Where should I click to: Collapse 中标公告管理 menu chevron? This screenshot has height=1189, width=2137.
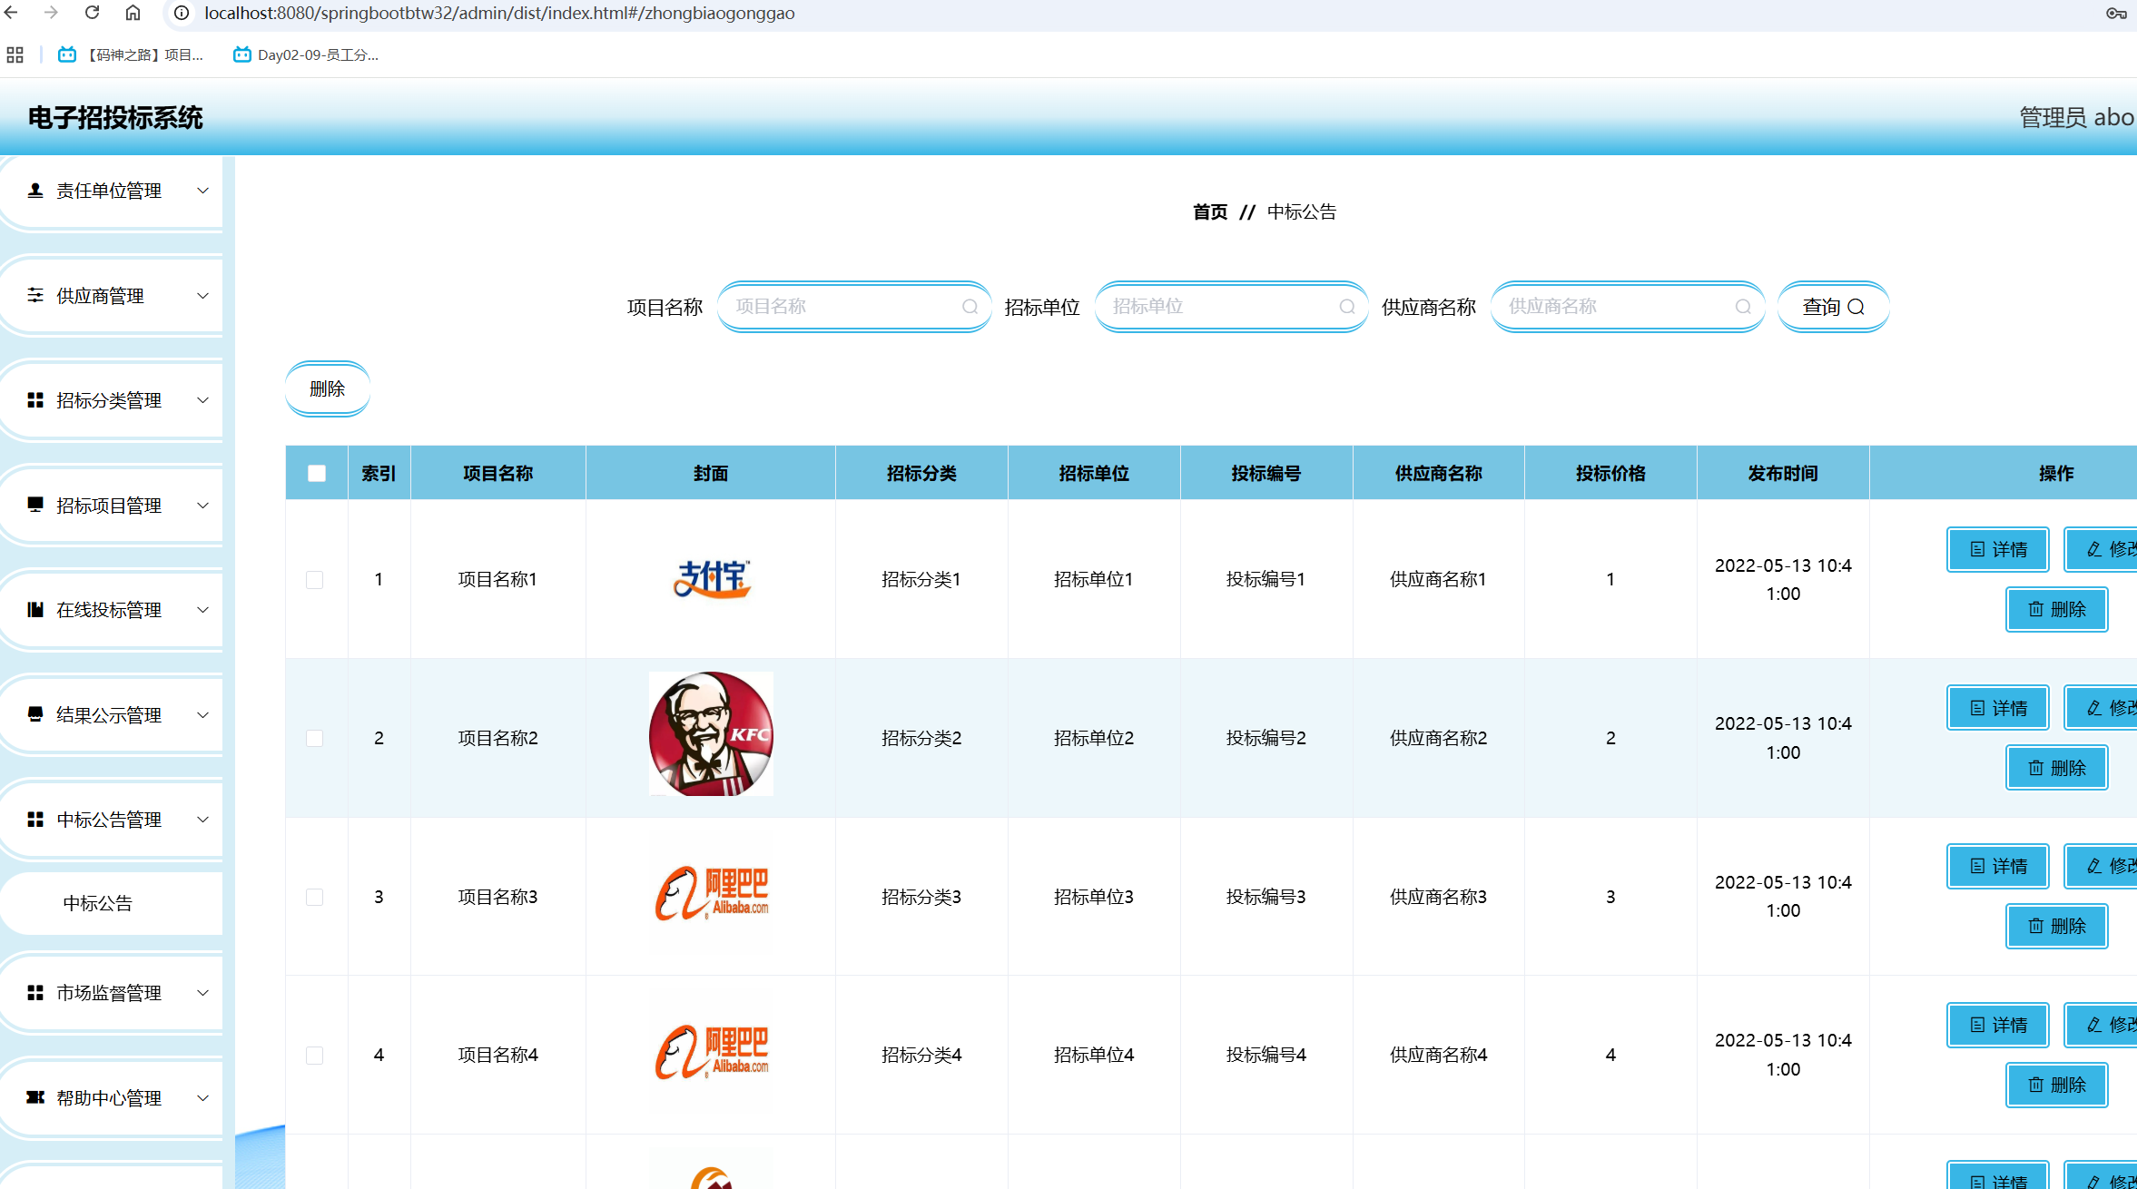click(203, 820)
